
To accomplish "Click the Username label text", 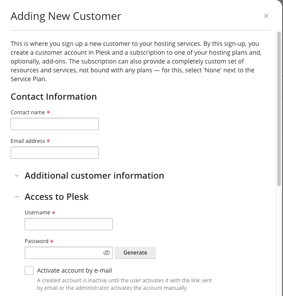I will pyautogui.click(x=37, y=213).
